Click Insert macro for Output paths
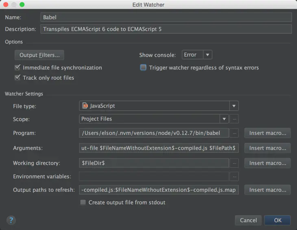Screen dimensions: 297x230 pos(267,190)
